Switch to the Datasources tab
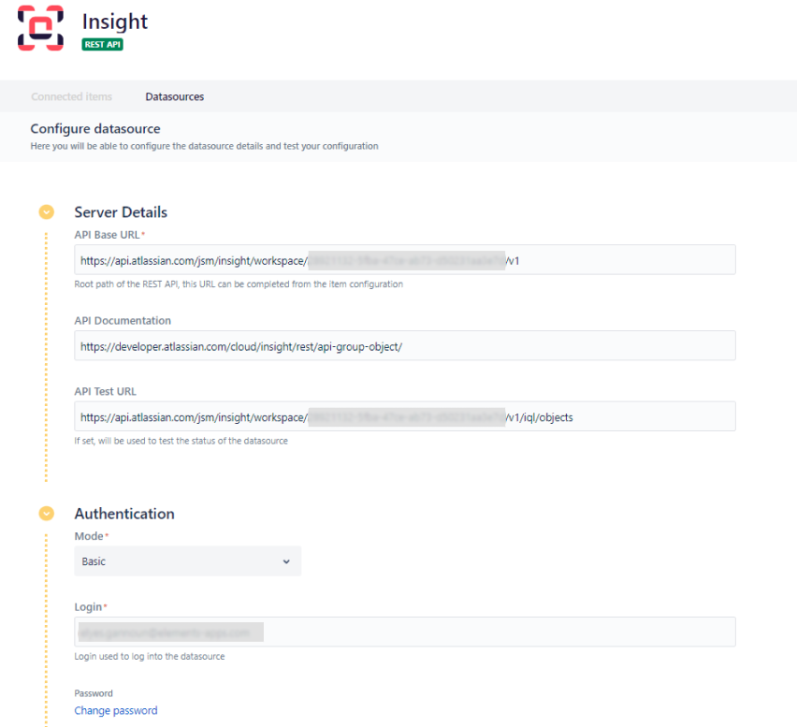This screenshot has height=727, width=797. click(174, 96)
